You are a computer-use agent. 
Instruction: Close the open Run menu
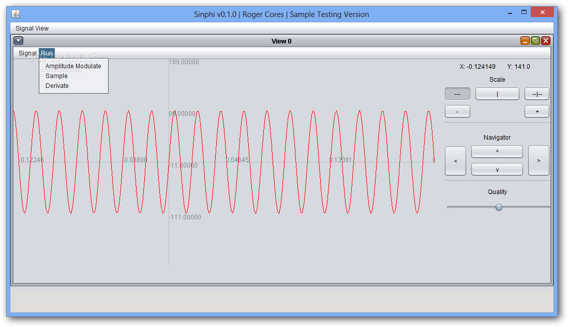tap(47, 53)
